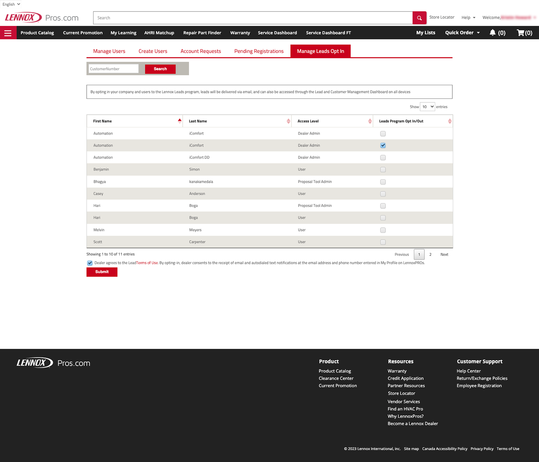This screenshot has width=539, height=462.
Task: Switch to Pending Registrations tab
Action: click(259, 51)
